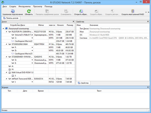Collapse the Локальный компьютер root node
Viewport: 151px width, 113px height.
[3, 29]
